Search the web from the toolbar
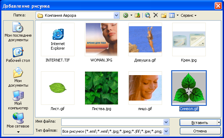The width and height of the screenshot is (224, 138). 147,15
